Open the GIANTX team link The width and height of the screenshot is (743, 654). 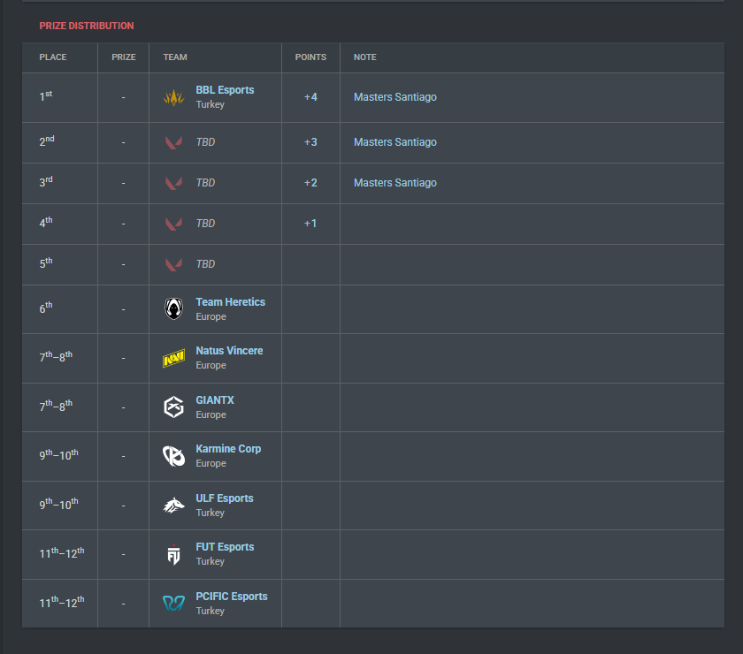pyautogui.click(x=215, y=400)
